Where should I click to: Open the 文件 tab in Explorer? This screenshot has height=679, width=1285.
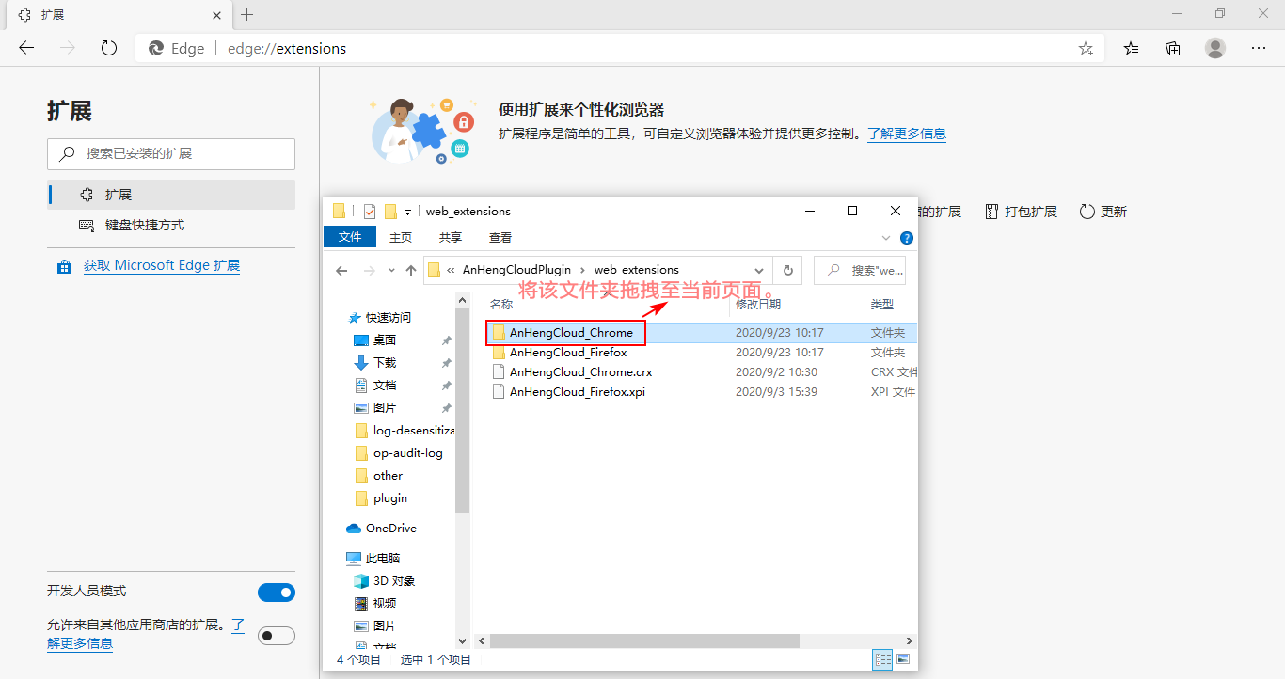350,237
